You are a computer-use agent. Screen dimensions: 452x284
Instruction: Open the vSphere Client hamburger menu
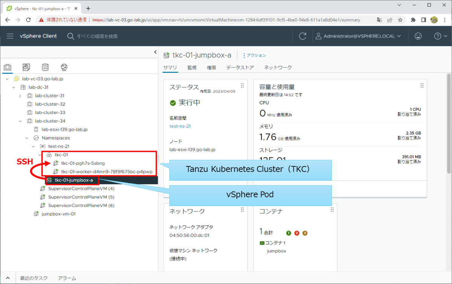[x=10, y=36]
